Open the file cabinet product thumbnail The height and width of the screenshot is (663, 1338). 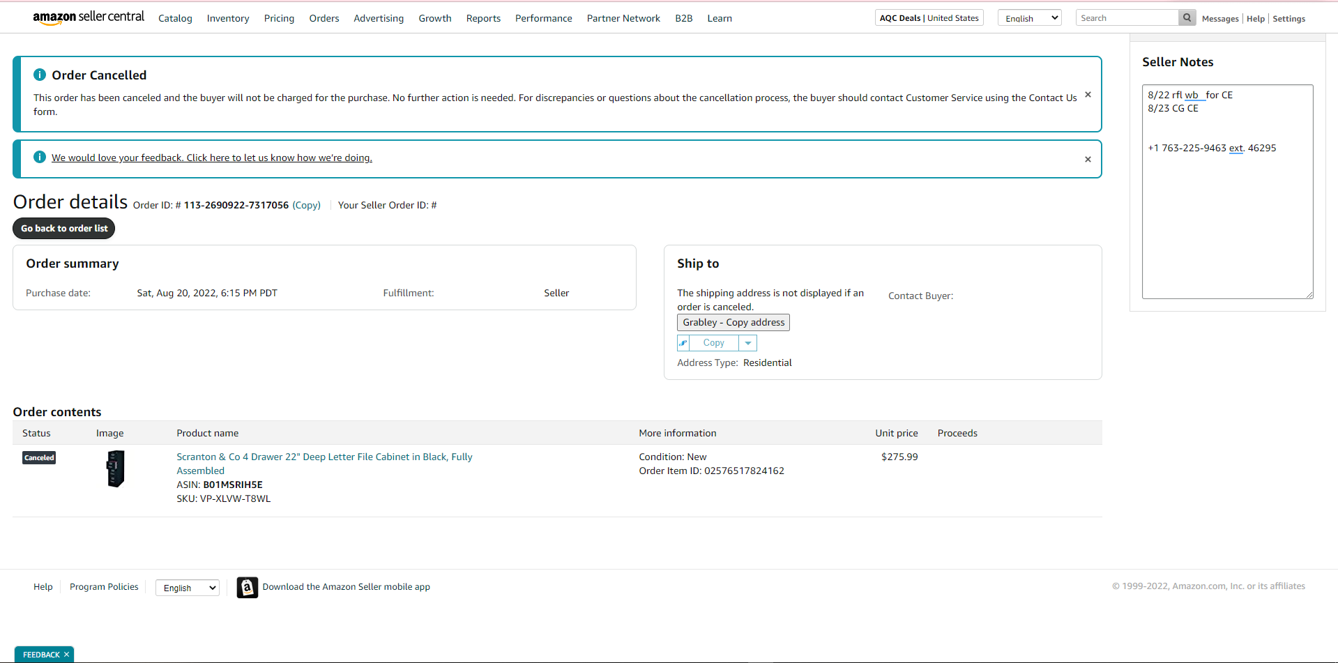pyautogui.click(x=115, y=468)
